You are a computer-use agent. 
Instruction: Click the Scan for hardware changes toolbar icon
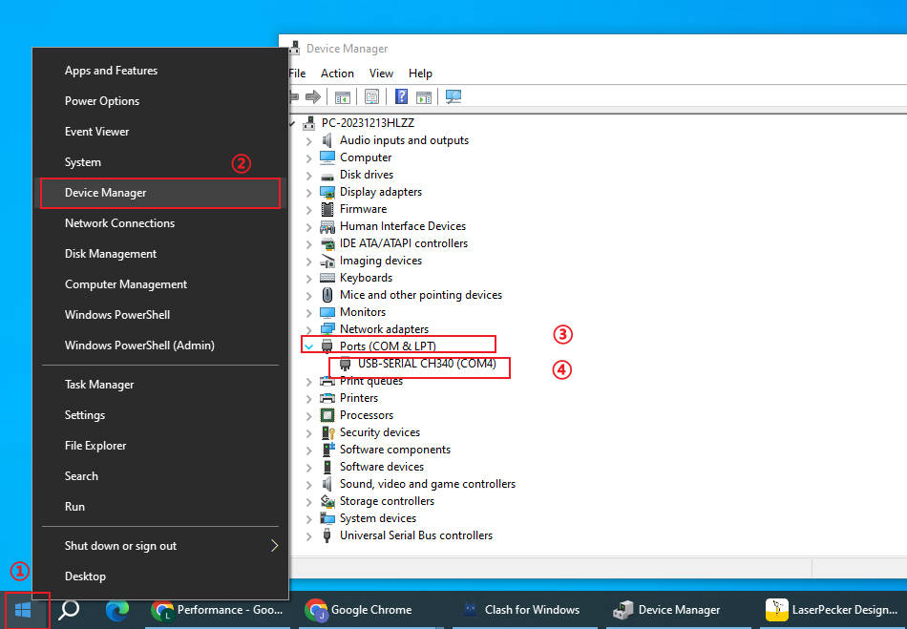point(453,96)
